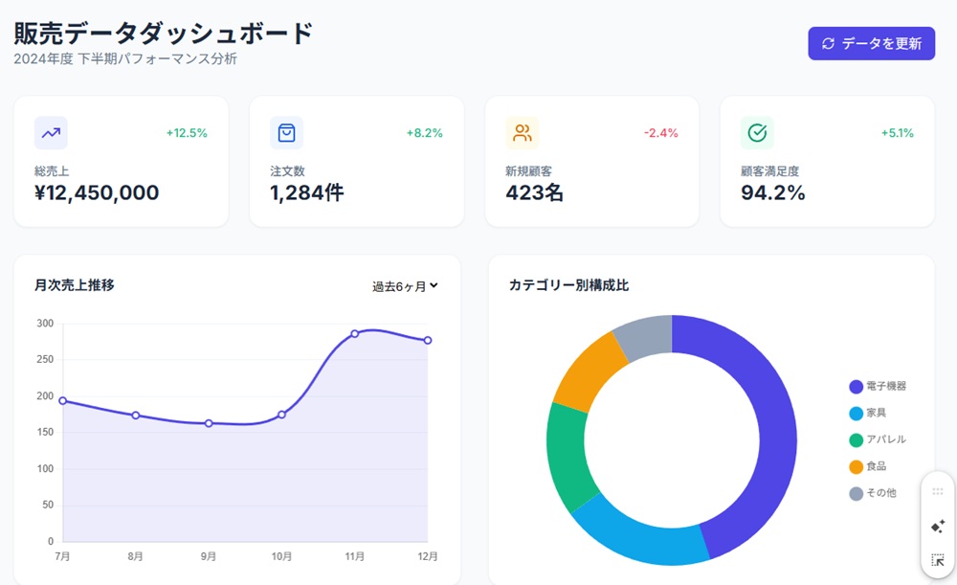Toggle the 食品 legend entry off
This screenshot has height=585, width=957.
874,466
